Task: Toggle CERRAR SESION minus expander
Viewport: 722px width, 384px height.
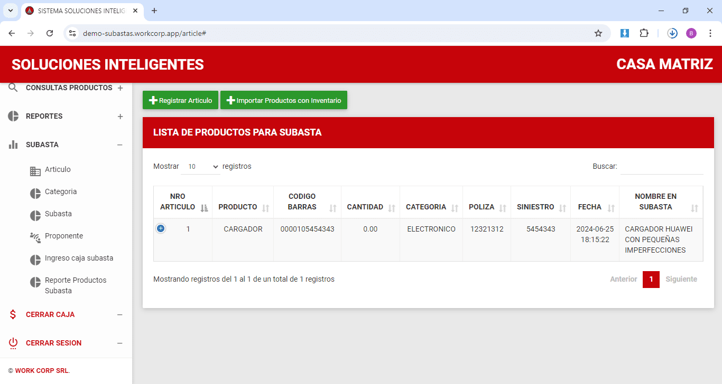Action: (120, 343)
